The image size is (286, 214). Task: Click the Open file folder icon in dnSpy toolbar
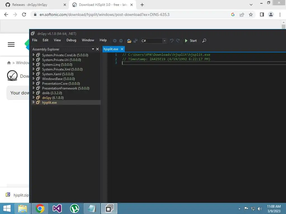[x=129, y=41]
